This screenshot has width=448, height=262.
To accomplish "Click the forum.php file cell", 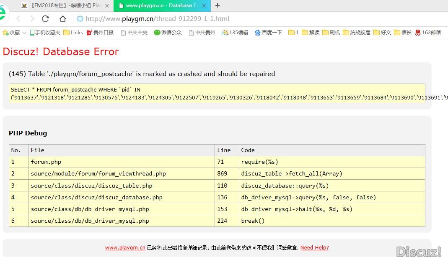I will [122, 162].
